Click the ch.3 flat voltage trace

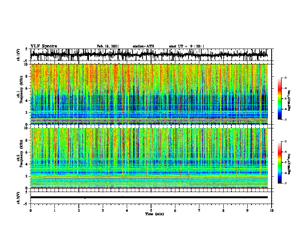[x=149, y=197]
